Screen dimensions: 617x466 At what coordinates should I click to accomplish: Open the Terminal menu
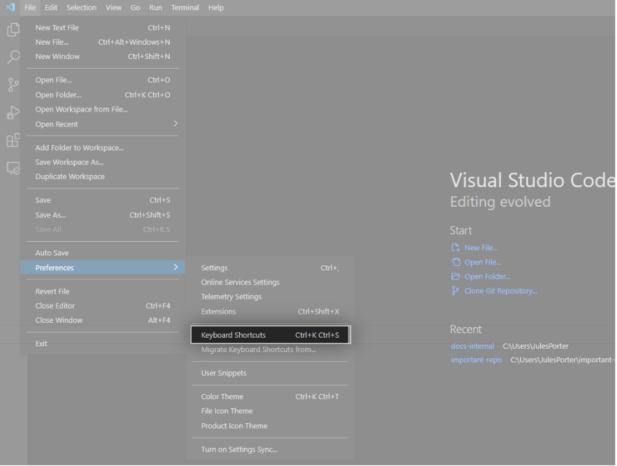click(x=185, y=8)
